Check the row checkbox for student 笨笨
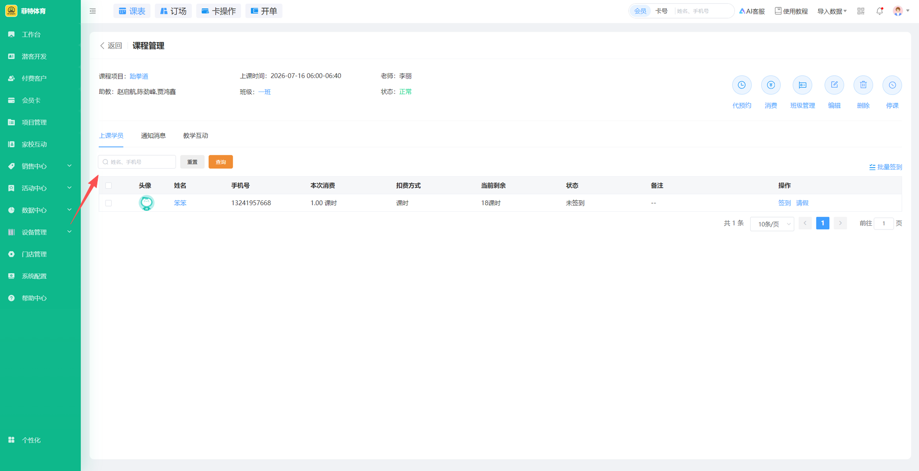This screenshot has width=919, height=471. (x=108, y=203)
